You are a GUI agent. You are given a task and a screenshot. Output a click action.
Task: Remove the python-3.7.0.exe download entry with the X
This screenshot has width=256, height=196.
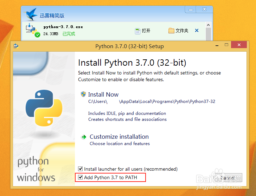pos(197,30)
